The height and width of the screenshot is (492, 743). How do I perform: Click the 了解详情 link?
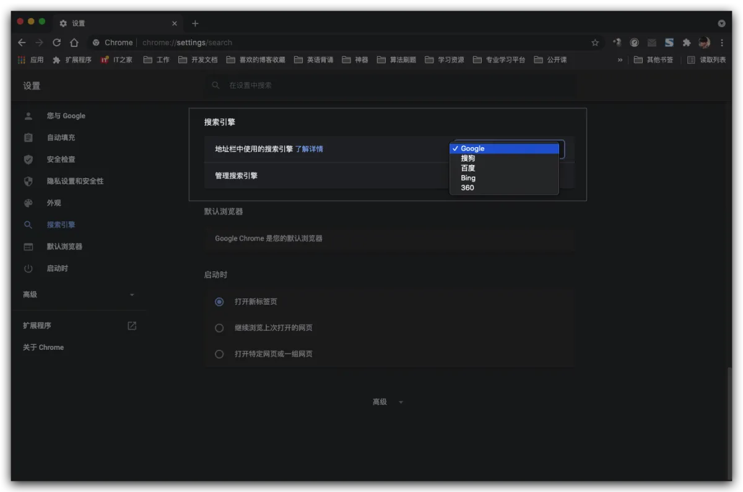tap(309, 149)
